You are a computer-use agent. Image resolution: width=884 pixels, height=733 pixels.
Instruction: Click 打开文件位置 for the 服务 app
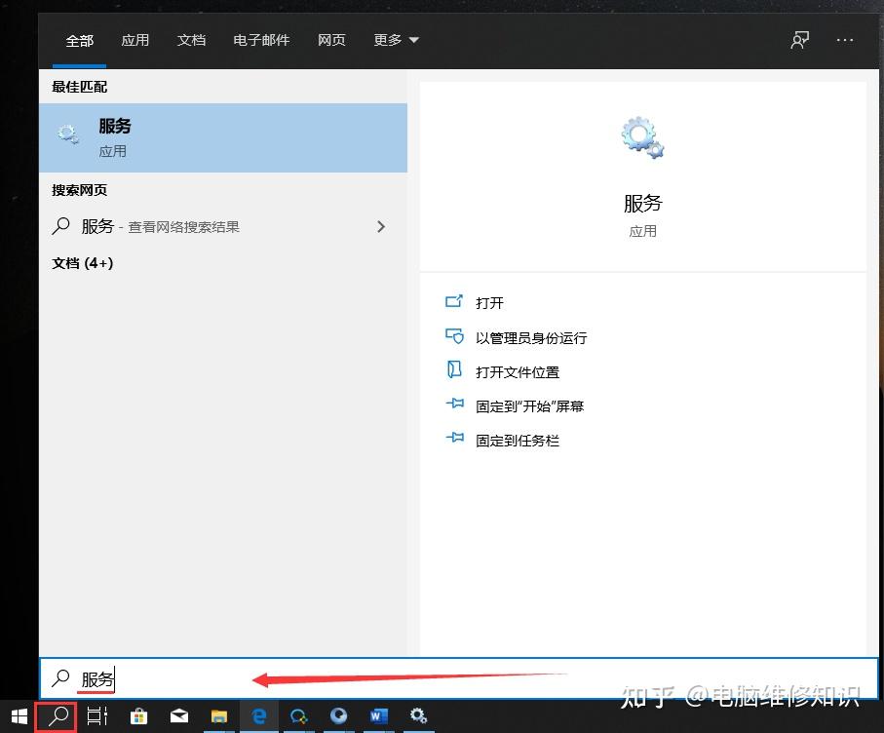pos(518,371)
